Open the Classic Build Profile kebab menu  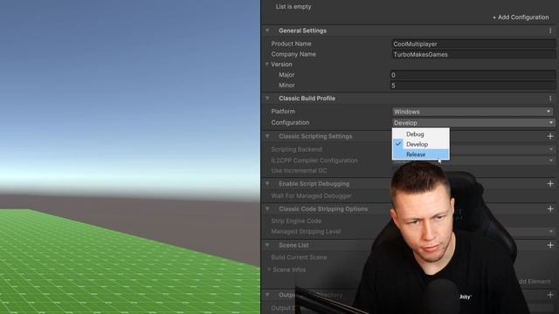tap(550, 99)
